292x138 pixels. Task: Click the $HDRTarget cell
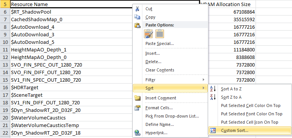[x=71, y=88]
